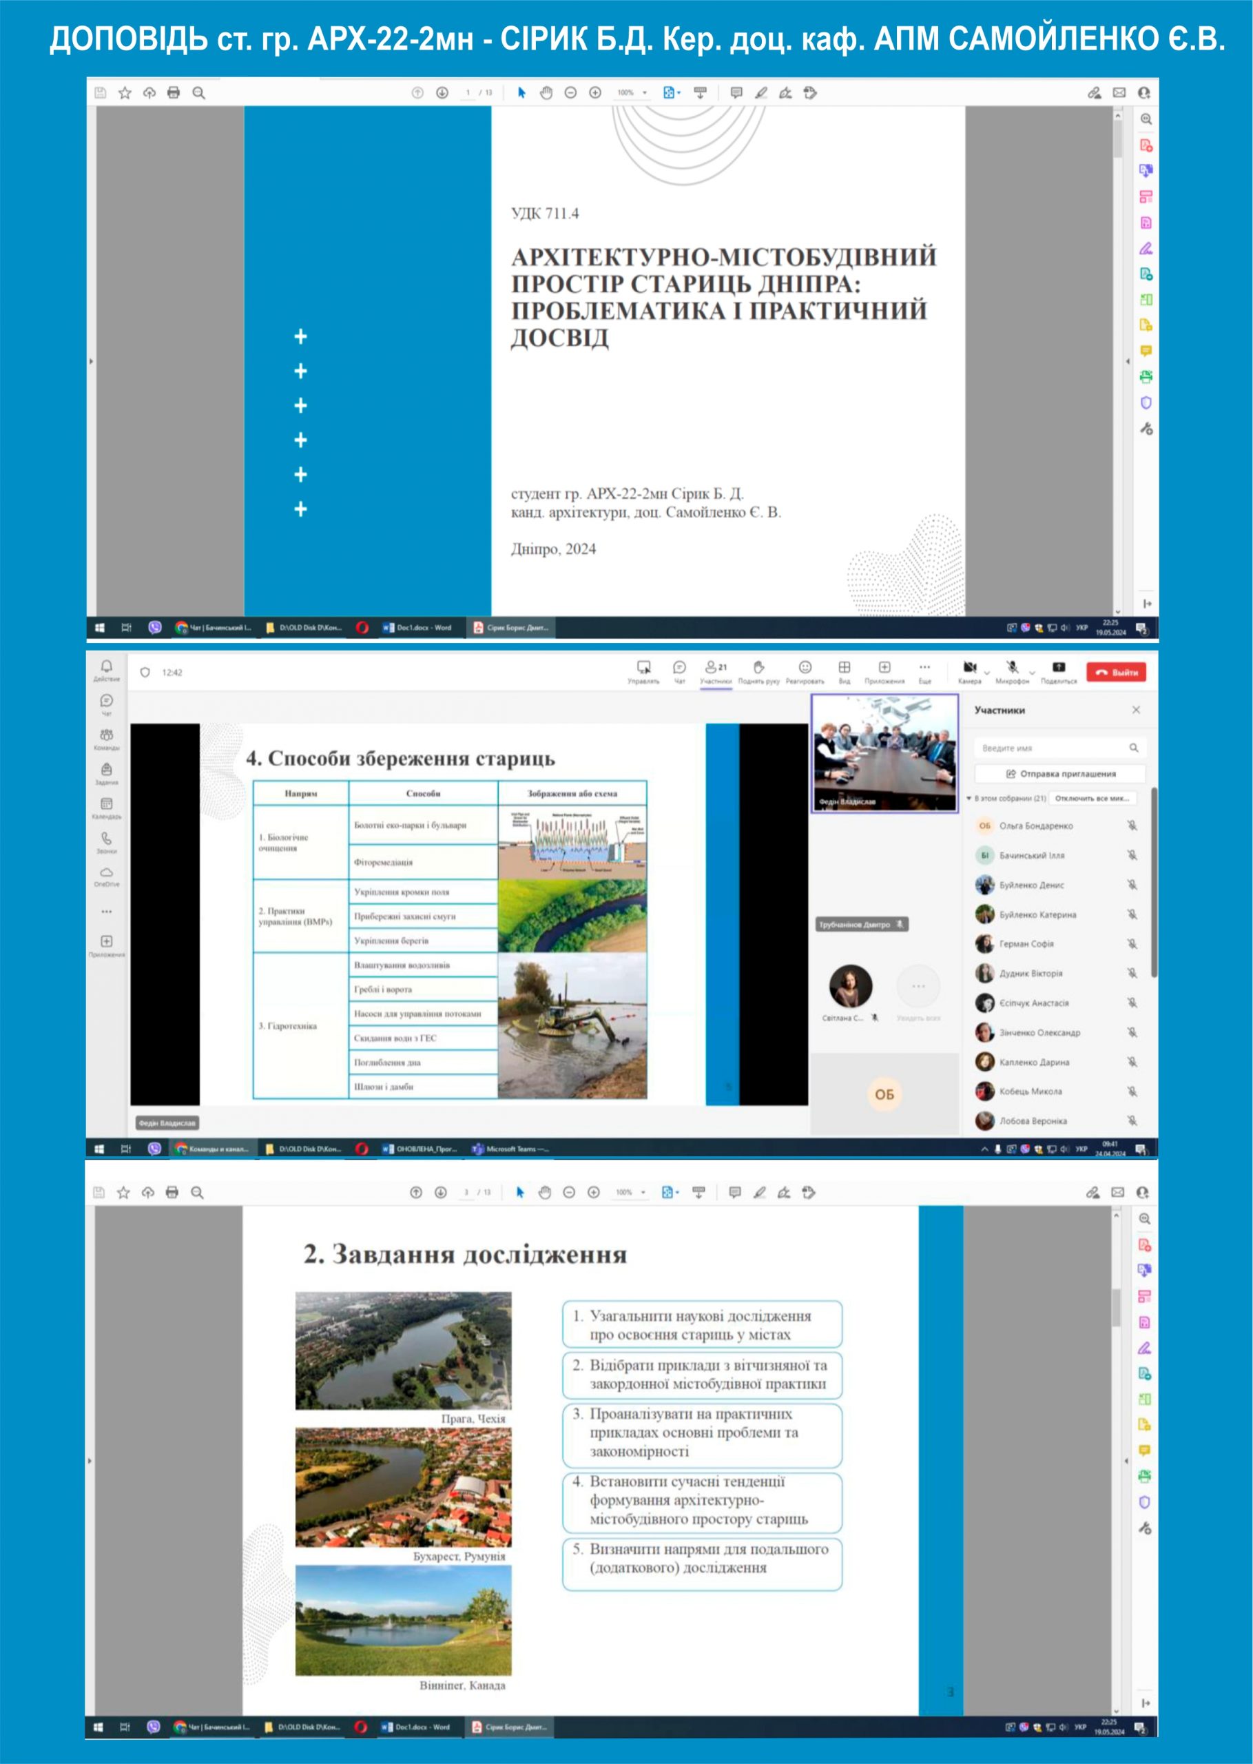Toggle mute icon beside Ольга Бондаренко
Image resolution: width=1253 pixels, height=1764 pixels.
pyautogui.click(x=1132, y=825)
